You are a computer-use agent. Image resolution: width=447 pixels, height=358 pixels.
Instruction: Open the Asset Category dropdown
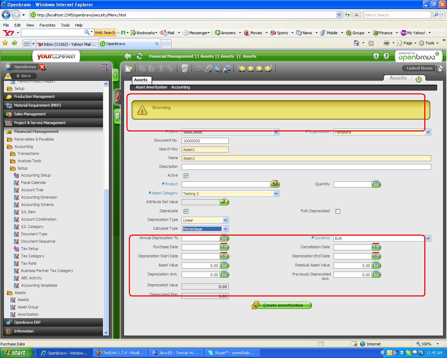tap(276, 194)
